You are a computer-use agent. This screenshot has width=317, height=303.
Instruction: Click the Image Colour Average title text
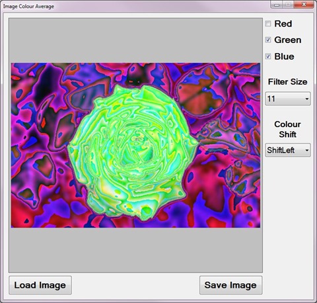point(28,7)
